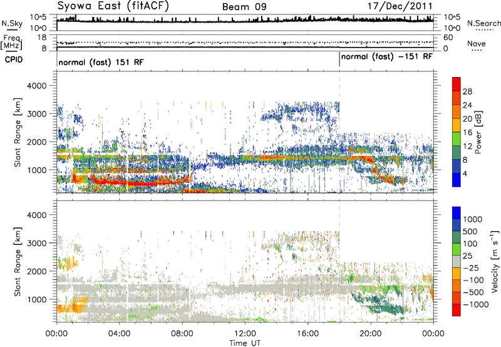Click the '08:00' time tick label

182,334
